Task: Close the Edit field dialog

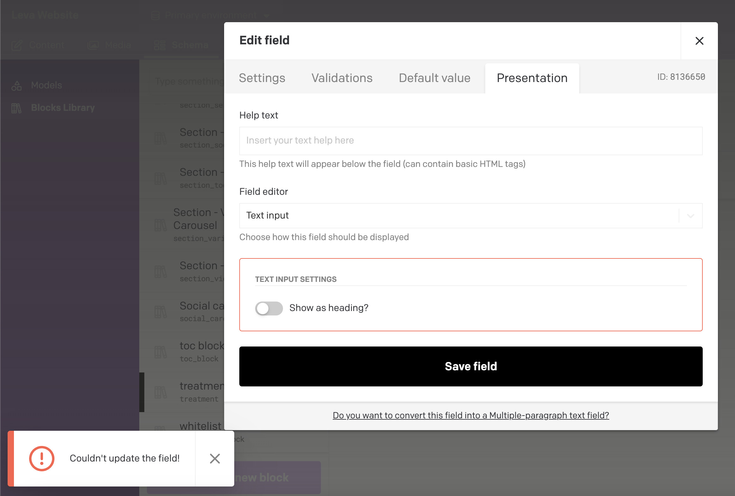Action: [699, 41]
